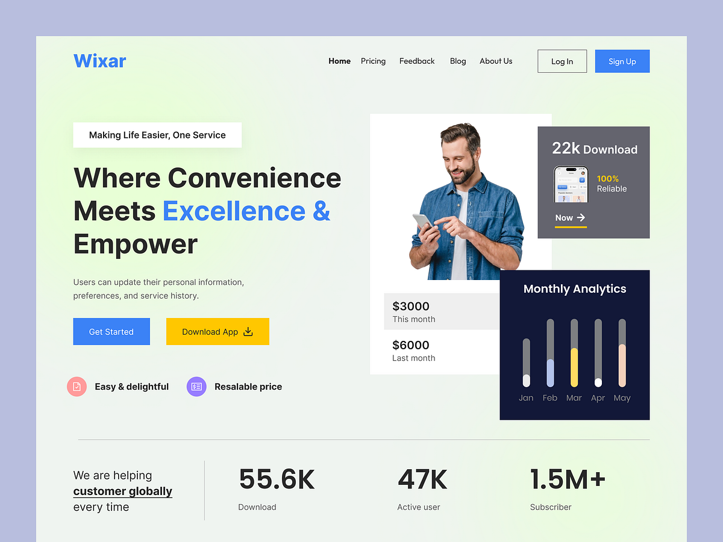Click the Sign Up button
The height and width of the screenshot is (542, 723).
[x=622, y=61]
